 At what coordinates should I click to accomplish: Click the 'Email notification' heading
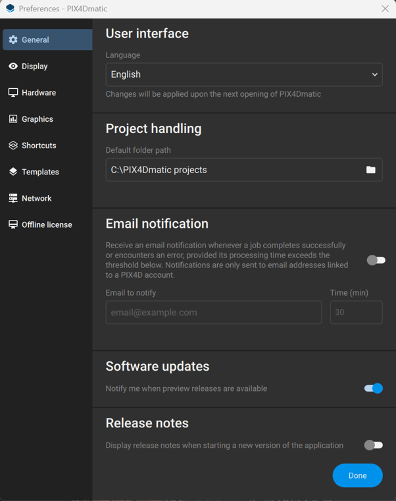click(x=157, y=224)
